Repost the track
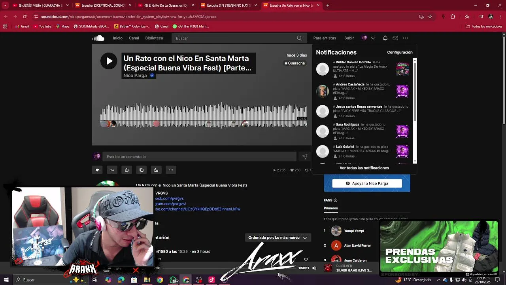 pyautogui.click(x=112, y=170)
